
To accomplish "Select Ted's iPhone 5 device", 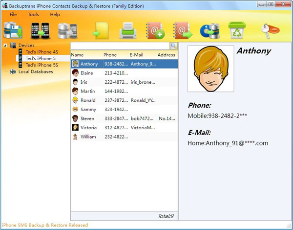I will [x=41, y=58].
